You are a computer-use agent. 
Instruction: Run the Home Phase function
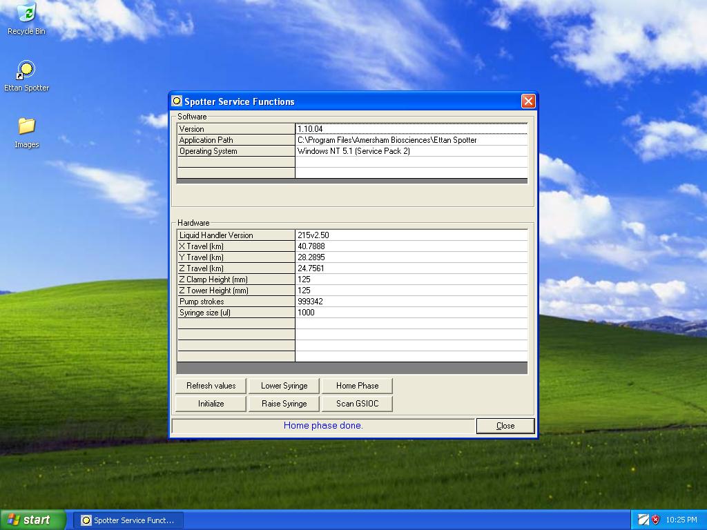[x=357, y=385]
